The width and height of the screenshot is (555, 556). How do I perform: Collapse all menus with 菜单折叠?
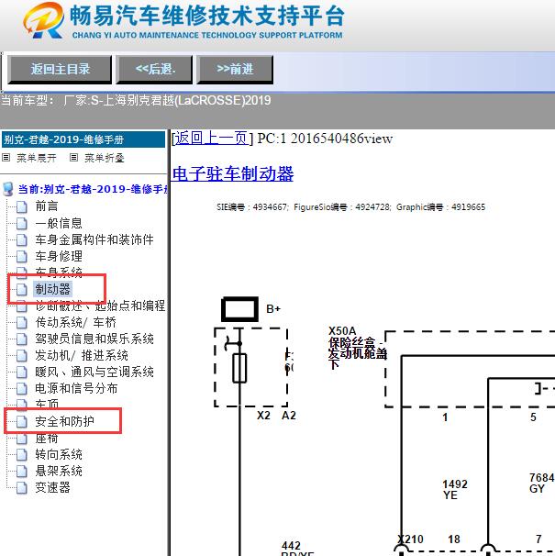click(x=105, y=158)
